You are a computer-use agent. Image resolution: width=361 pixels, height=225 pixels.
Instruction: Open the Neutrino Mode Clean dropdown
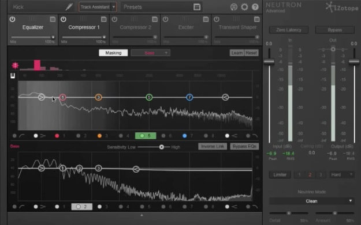pos(311,201)
